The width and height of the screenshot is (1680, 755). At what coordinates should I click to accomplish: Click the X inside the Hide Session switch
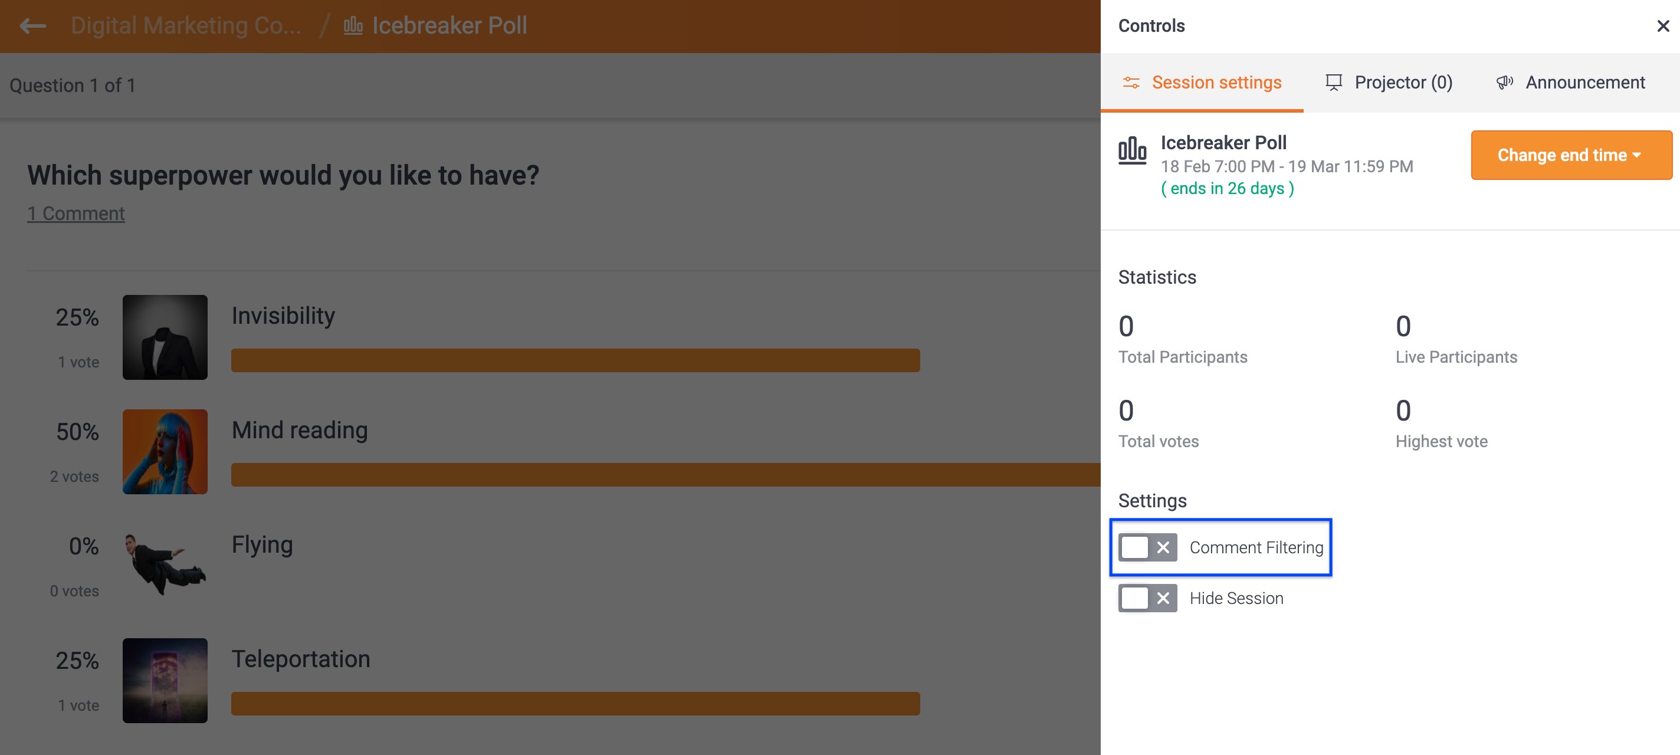click(x=1163, y=598)
